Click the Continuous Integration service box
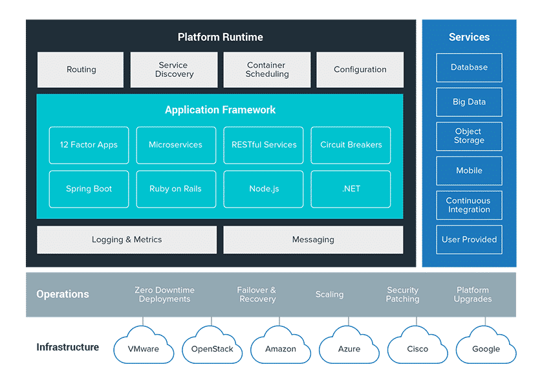Image resolution: width=553 pixels, height=380 pixels. [x=469, y=205]
